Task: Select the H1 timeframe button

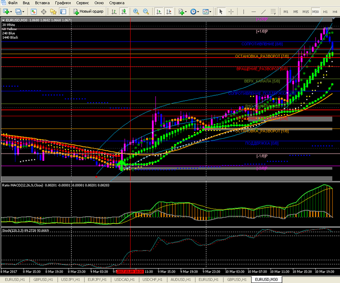Action: point(325,12)
